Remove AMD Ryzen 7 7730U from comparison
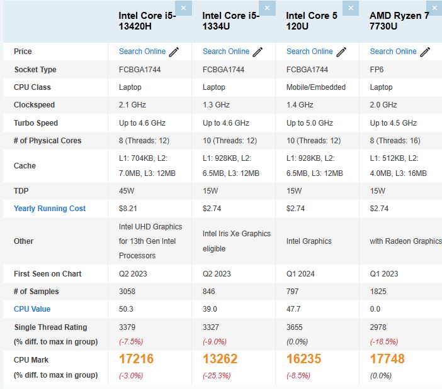The image size is (442, 389). pyautogui.click(x=434, y=8)
